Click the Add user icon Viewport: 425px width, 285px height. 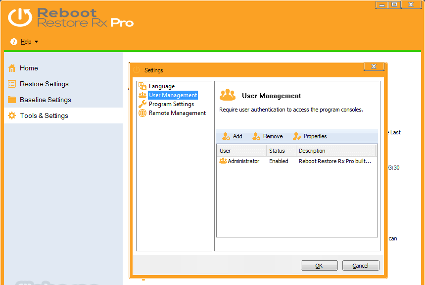pyautogui.click(x=226, y=136)
